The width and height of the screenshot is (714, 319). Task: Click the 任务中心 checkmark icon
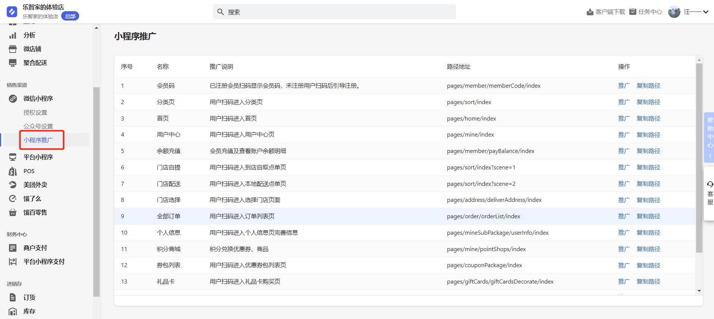pos(633,12)
